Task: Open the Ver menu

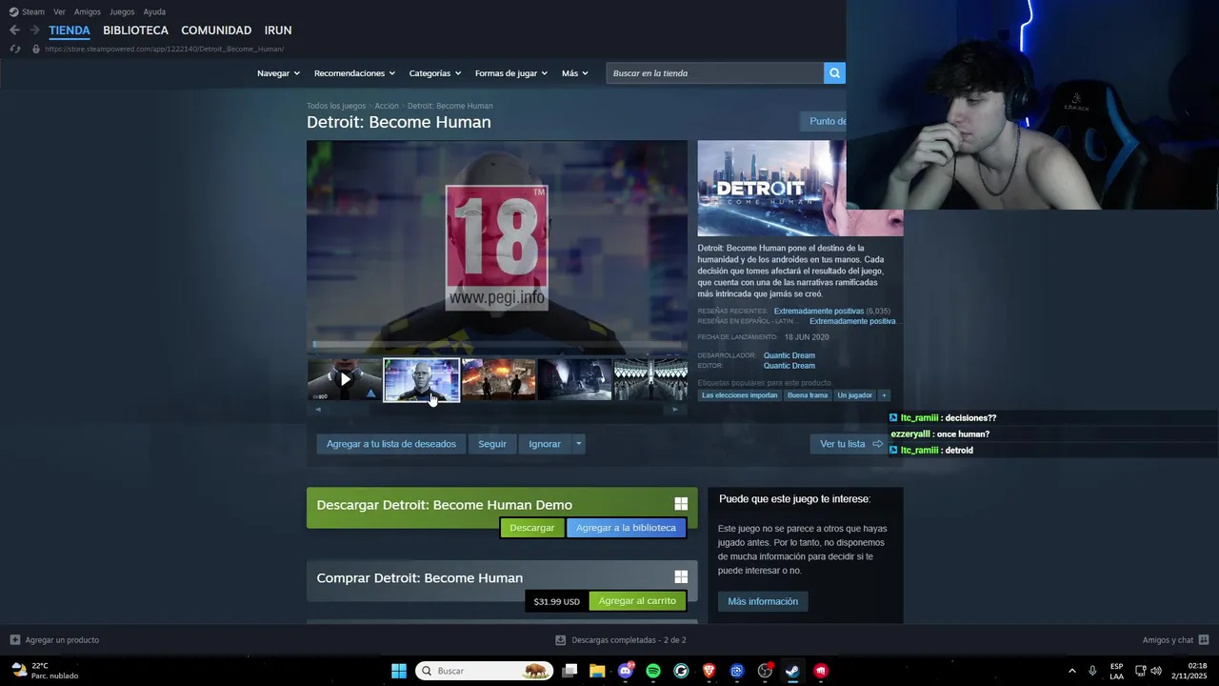Action: (59, 11)
